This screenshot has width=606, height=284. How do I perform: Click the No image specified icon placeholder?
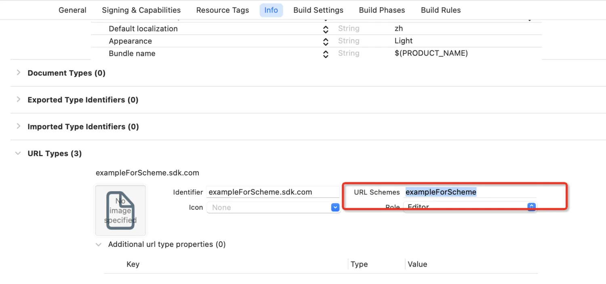[120, 210]
